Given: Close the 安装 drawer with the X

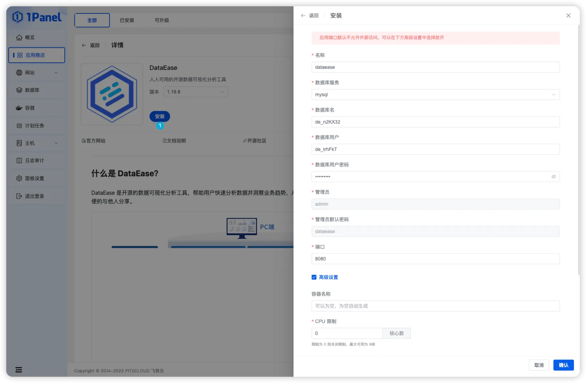Looking at the screenshot, I should (569, 15).
